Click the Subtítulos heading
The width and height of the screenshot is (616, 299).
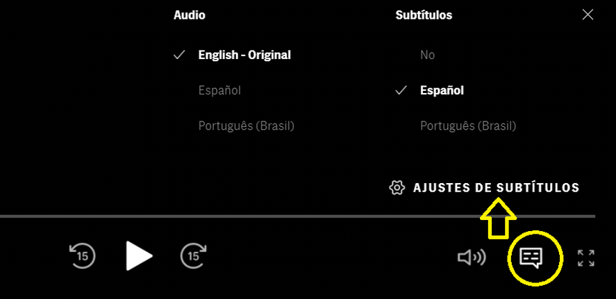[x=424, y=15]
